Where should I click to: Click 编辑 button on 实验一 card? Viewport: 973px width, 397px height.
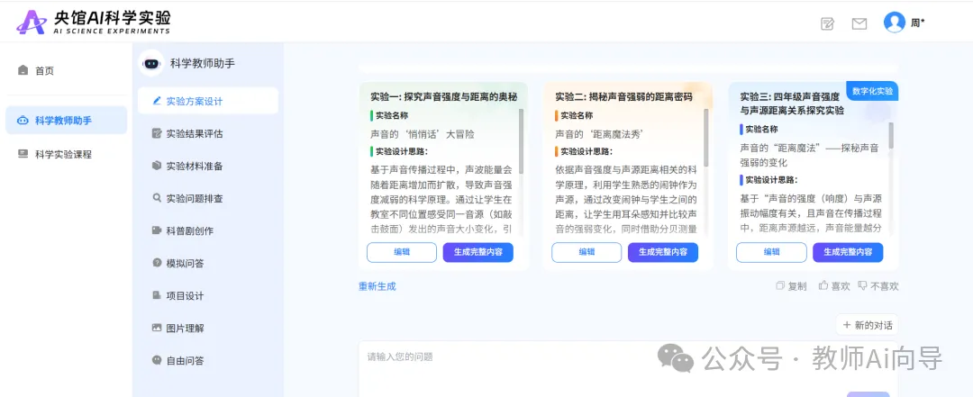[x=402, y=252]
